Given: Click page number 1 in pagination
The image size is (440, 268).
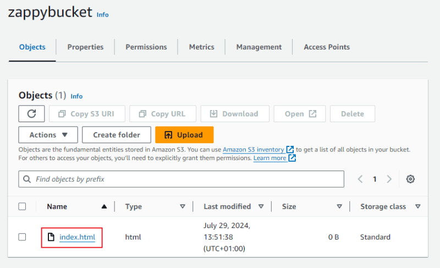Looking at the screenshot, I should pyautogui.click(x=375, y=179).
